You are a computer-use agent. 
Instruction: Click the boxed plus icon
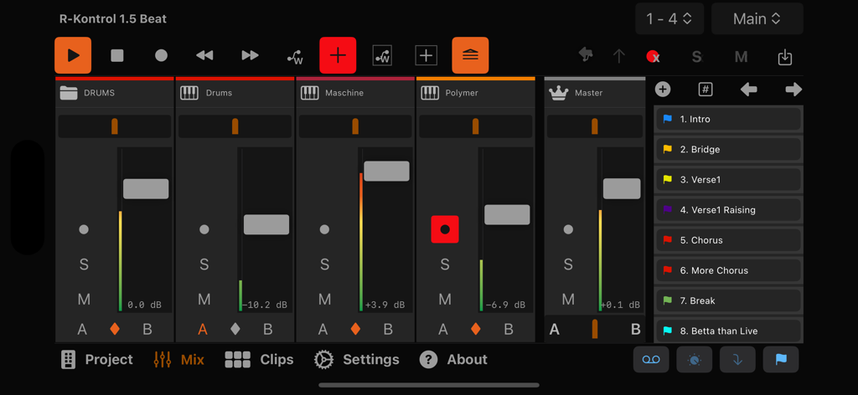[426, 55]
